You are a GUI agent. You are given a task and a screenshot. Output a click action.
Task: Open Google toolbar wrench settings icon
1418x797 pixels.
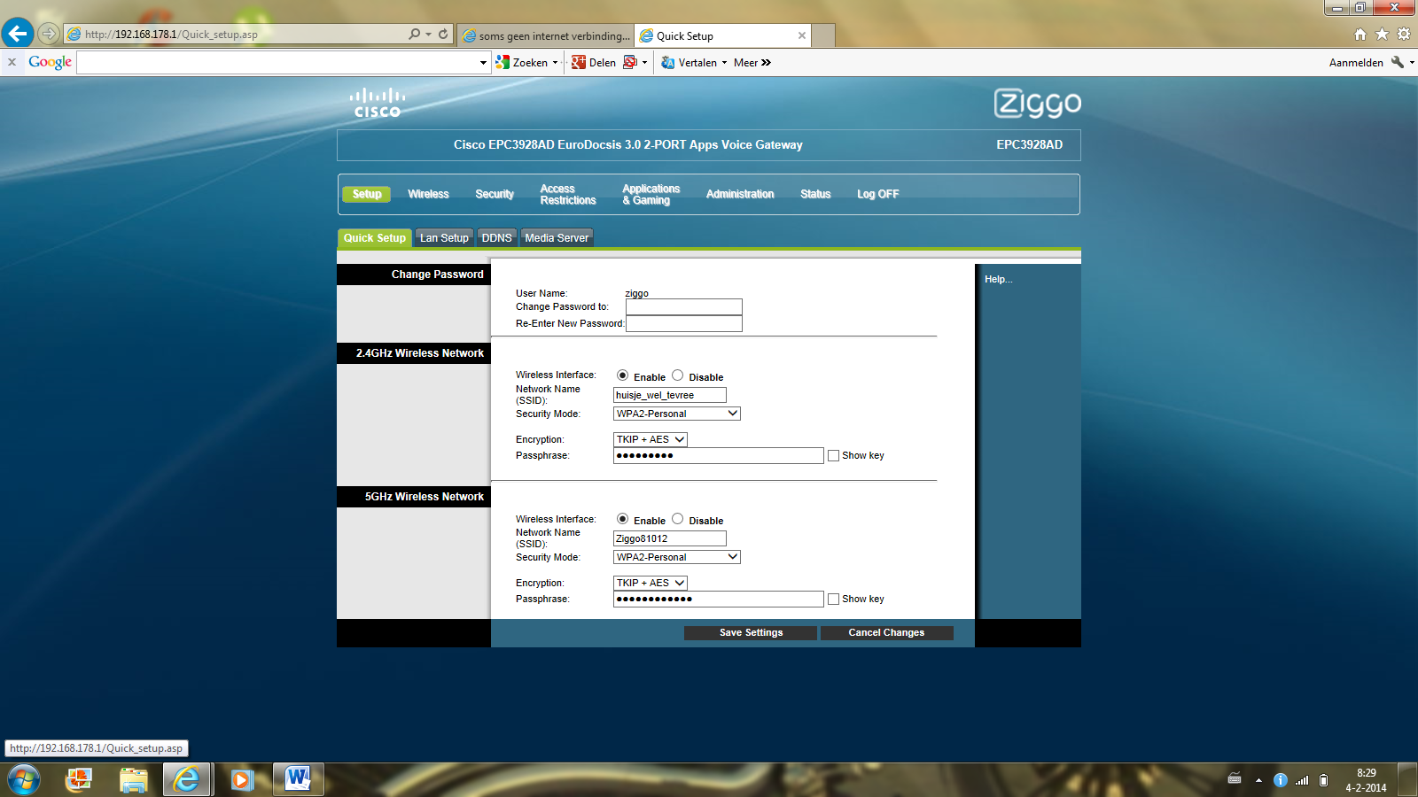pos(1398,62)
